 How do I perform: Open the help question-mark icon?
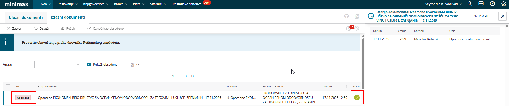(x=492, y=4)
